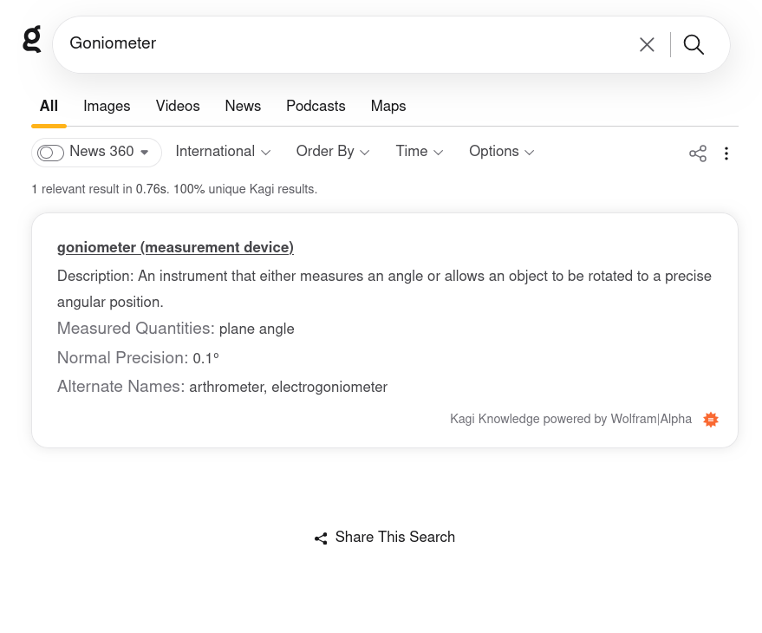Viewport: 762px width, 633px height.
Task: Click the share icon in the filter bar
Action: (x=698, y=153)
